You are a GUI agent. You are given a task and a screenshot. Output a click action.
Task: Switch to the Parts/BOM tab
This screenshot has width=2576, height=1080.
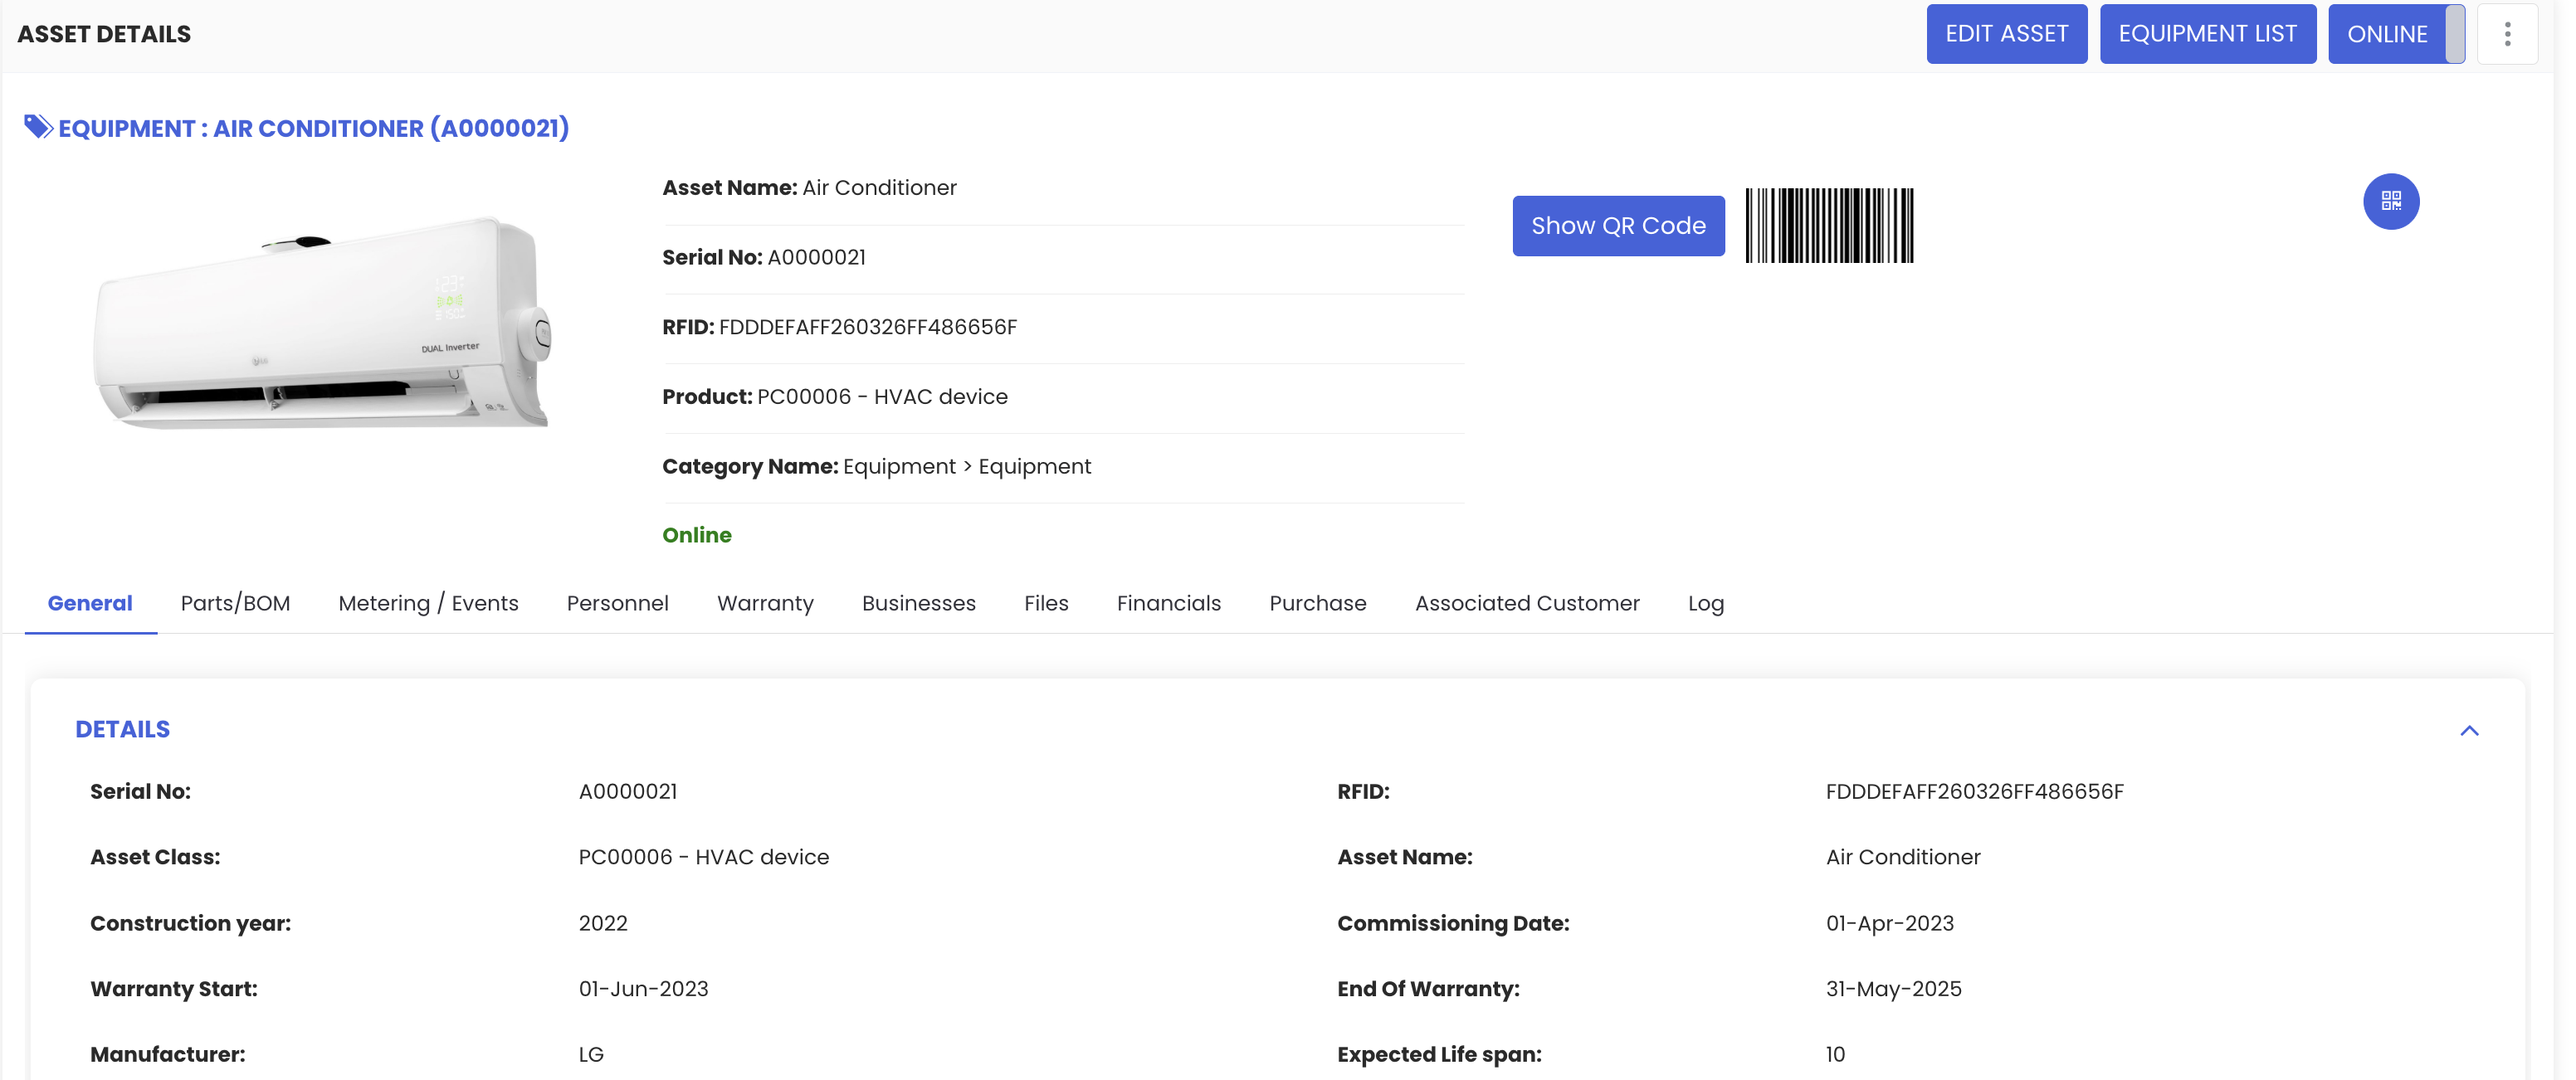click(x=235, y=602)
